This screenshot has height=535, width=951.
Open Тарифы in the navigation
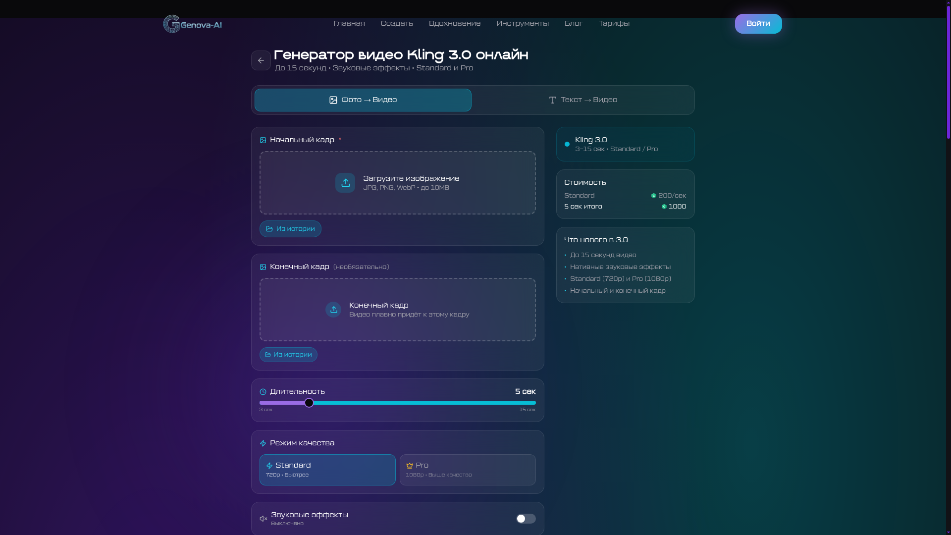(x=614, y=23)
